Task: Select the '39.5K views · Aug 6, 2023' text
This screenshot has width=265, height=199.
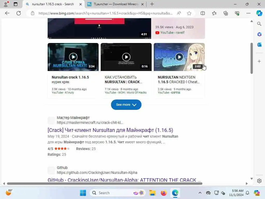Action: pos(174,27)
